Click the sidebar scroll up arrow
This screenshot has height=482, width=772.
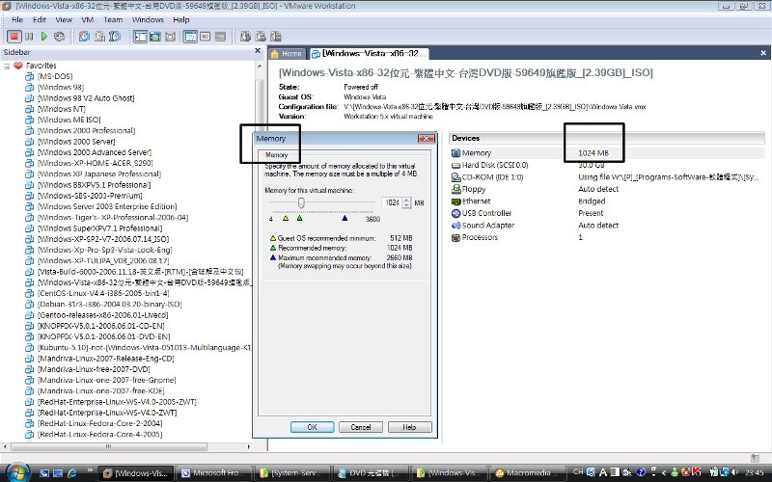[x=260, y=66]
